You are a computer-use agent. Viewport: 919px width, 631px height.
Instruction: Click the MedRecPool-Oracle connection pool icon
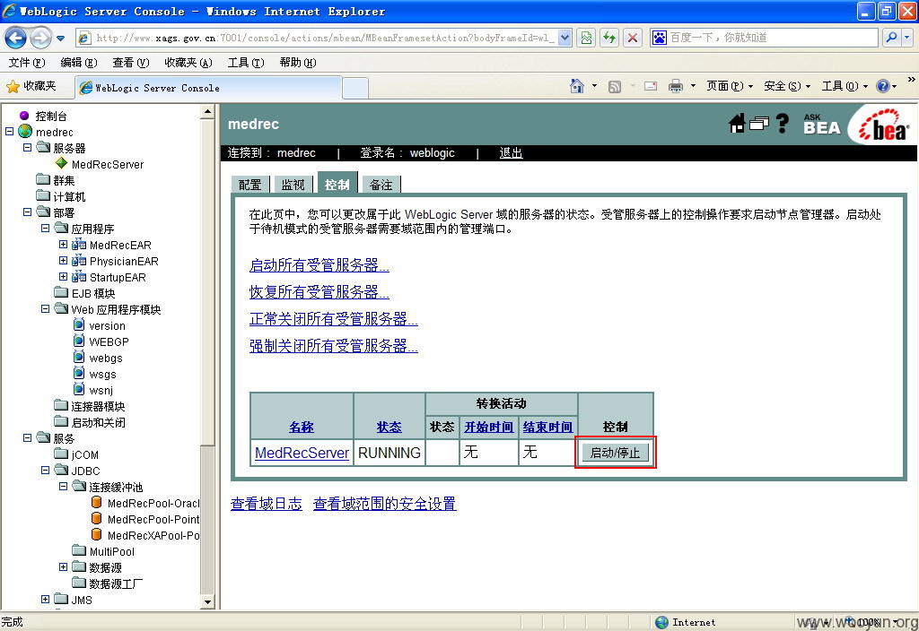point(97,502)
